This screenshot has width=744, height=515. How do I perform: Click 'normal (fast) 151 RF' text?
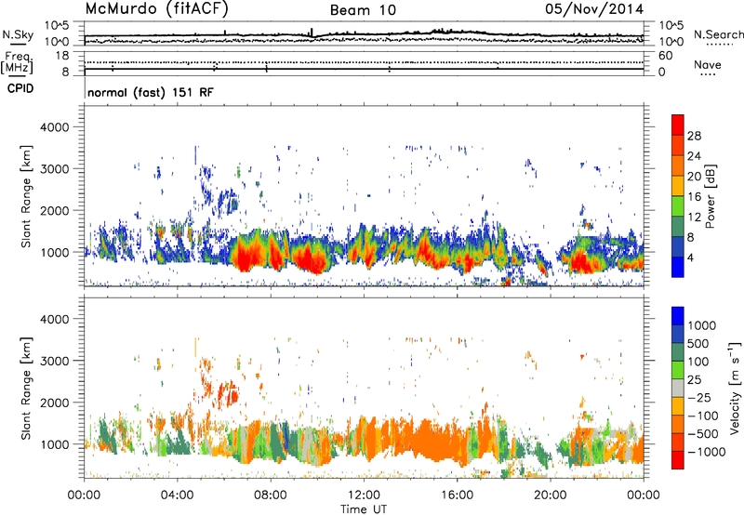coord(151,92)
